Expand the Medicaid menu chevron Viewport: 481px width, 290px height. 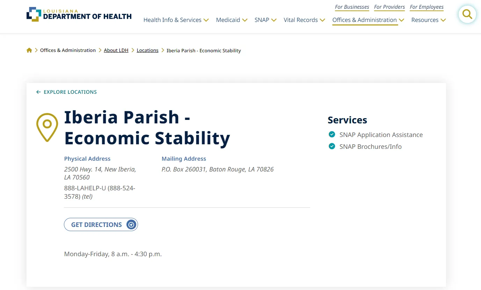[x=245, y=20]
